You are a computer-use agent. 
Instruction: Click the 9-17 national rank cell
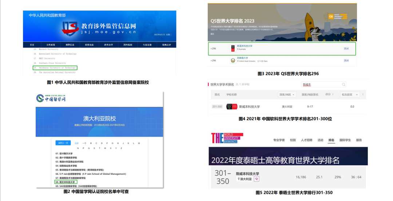point(310,107)
